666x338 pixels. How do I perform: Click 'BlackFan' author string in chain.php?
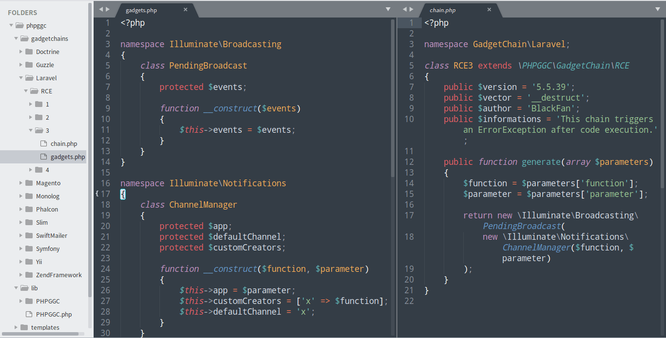[x=553, y=108]
